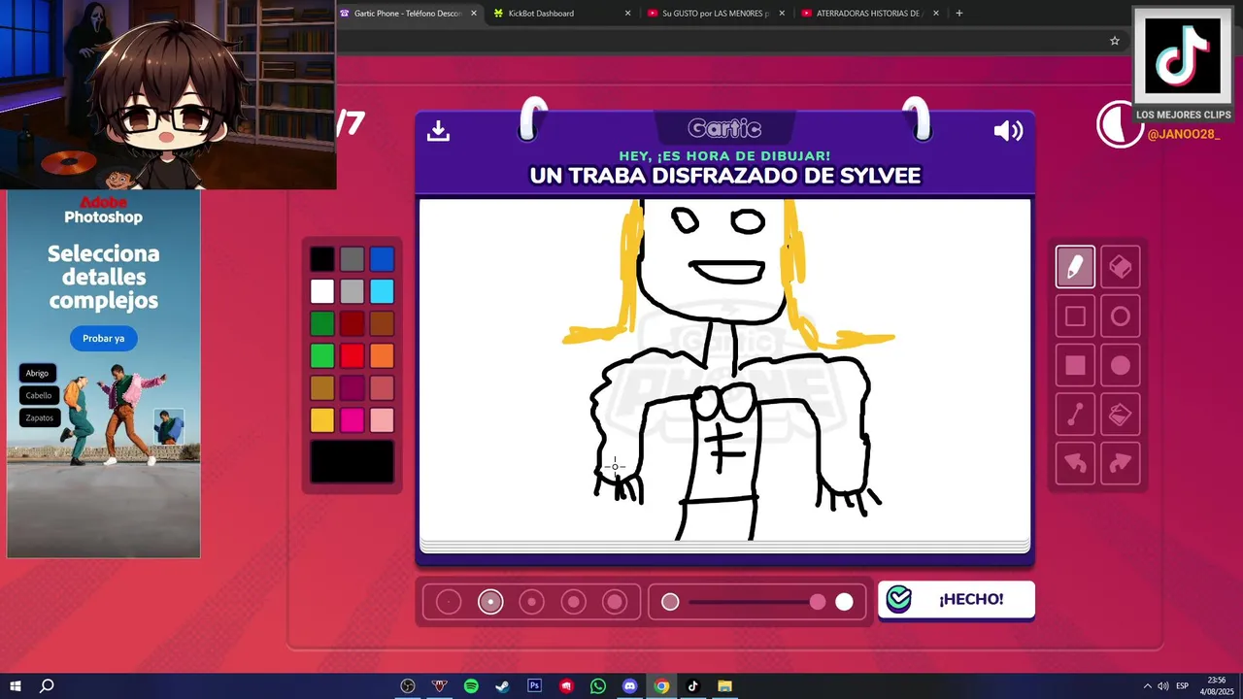Click the Cabello label in the ad

[39, 395]
